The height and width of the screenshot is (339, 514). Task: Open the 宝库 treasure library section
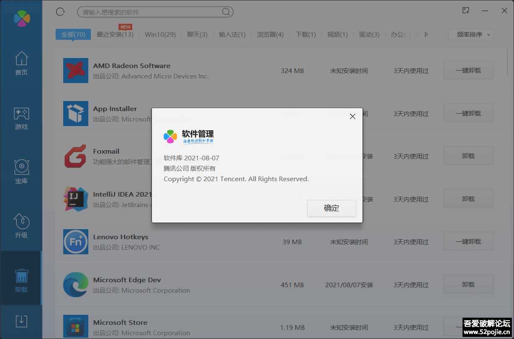(21, 171)
